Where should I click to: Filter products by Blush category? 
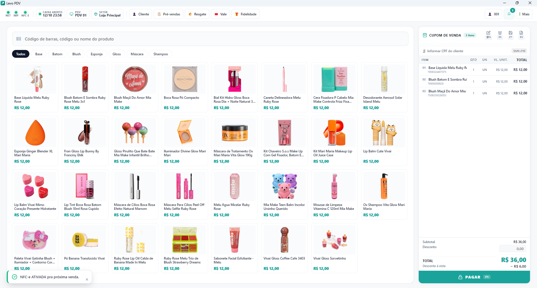(76, 54)
